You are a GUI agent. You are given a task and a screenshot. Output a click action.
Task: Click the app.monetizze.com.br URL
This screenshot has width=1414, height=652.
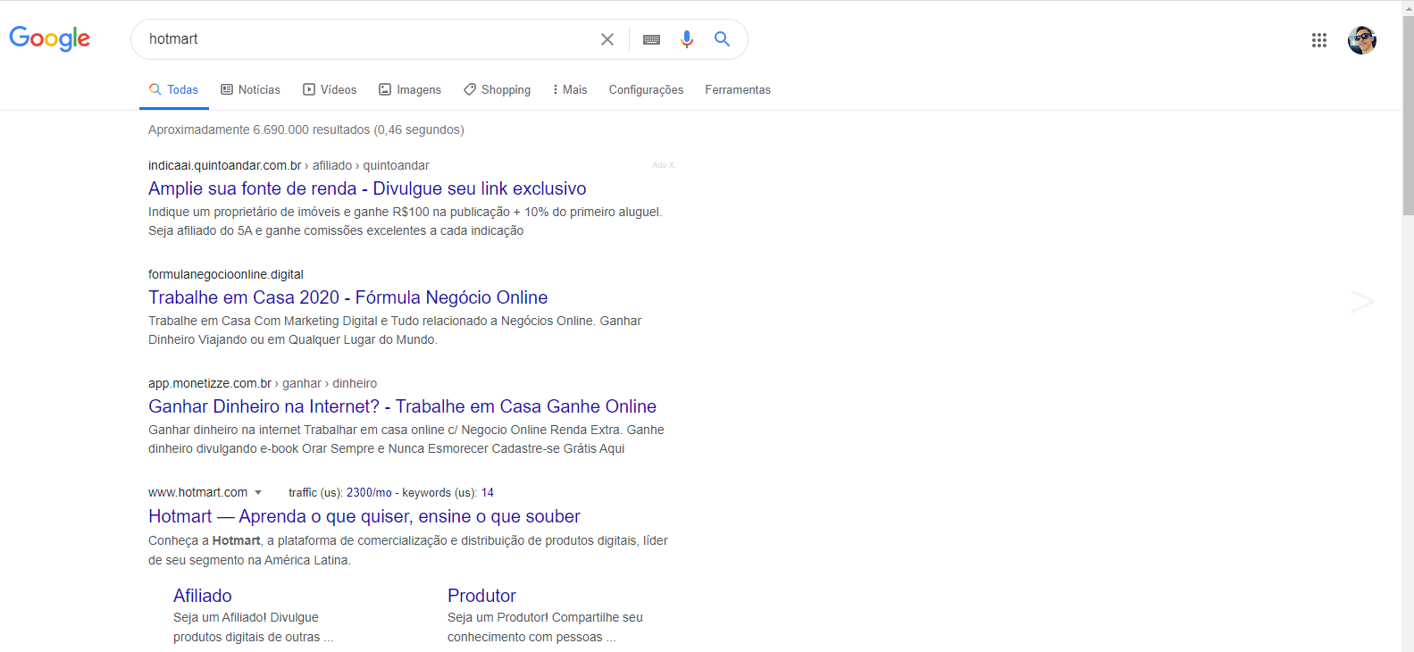coord(210,383)
